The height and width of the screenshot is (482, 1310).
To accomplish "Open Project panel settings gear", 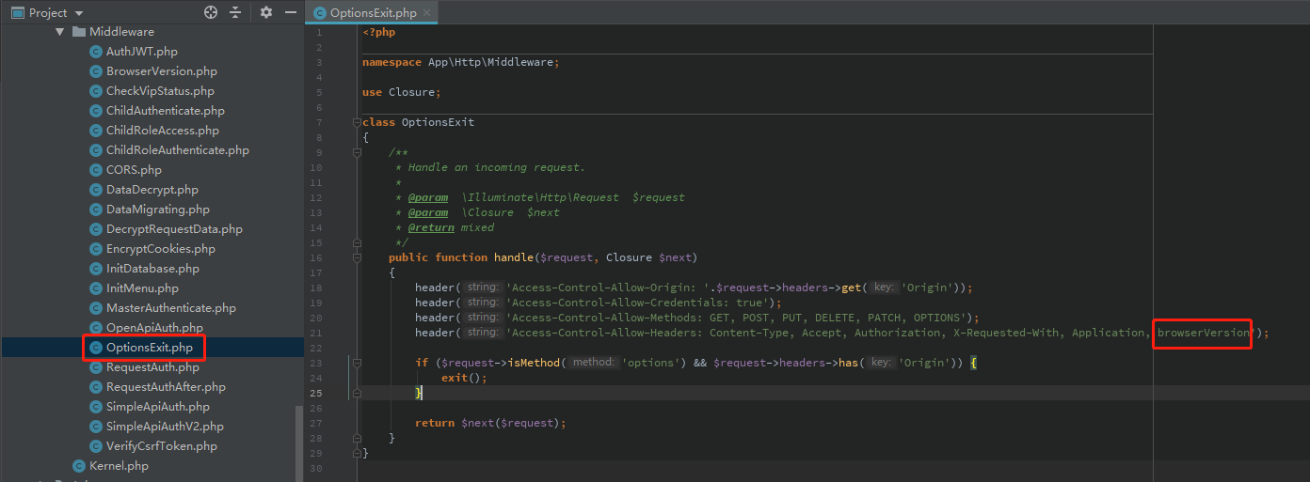I will click(266, 12).
